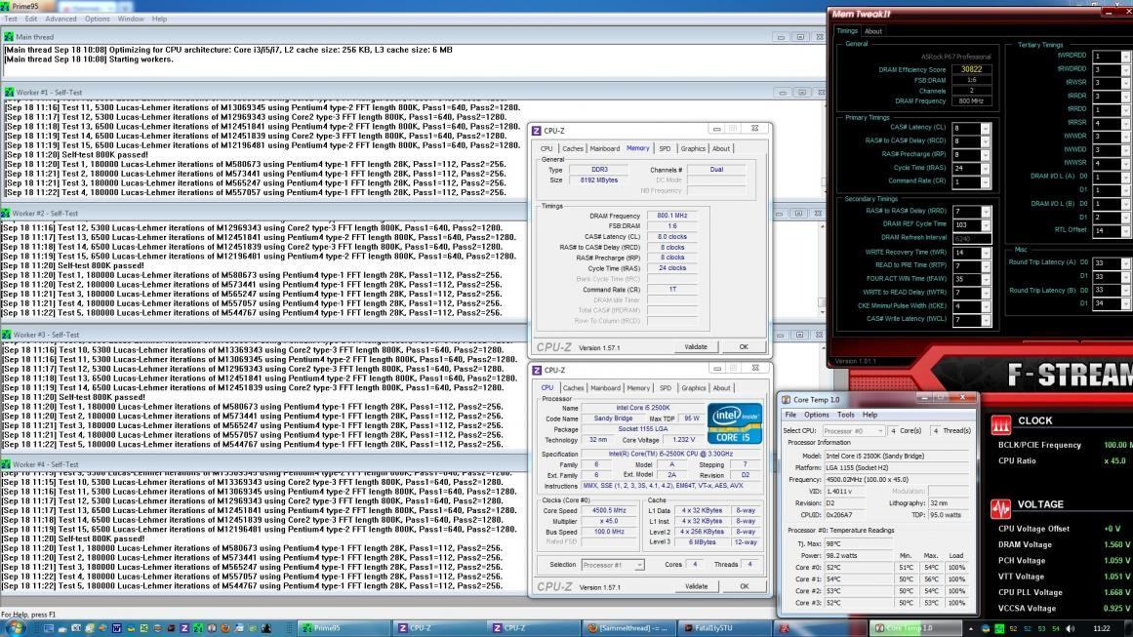This screenshot has height=637, width=1133.
Task: Click DRAM Voltage 1.560 V in F-Stream
Action: [x=1117, y=545]
